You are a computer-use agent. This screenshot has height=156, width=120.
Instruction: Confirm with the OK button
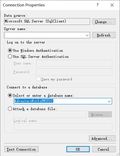click(78, 149)
